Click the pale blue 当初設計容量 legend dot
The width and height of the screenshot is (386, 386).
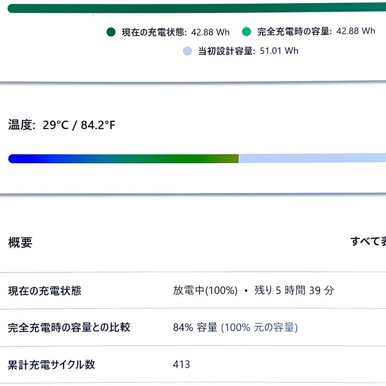tap(187, 51)
